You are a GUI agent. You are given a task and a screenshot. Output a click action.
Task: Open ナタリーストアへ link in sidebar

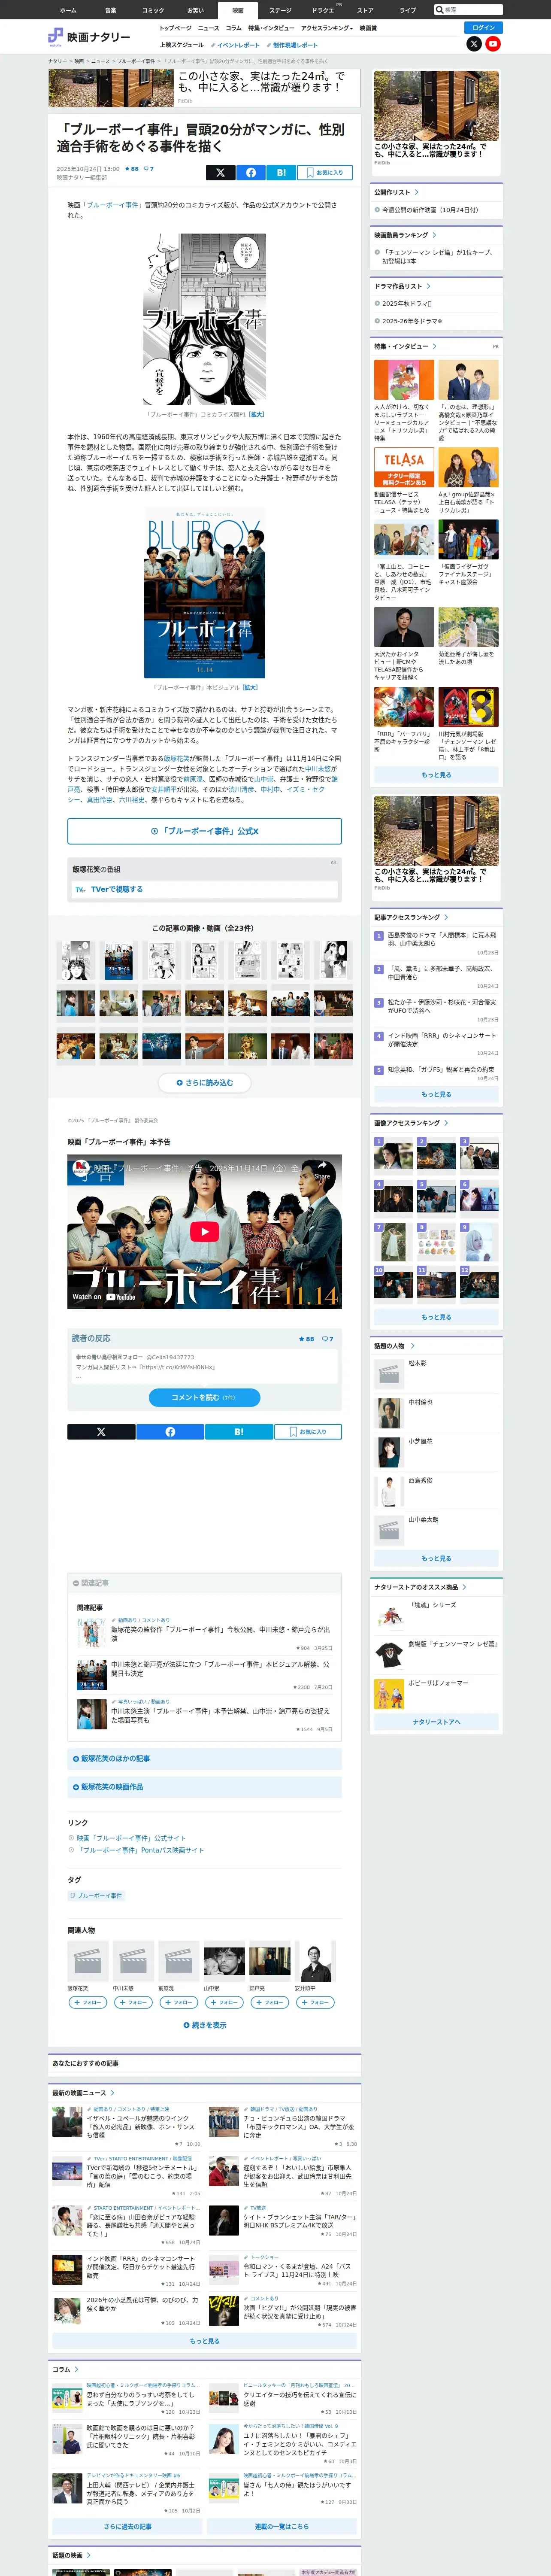[437, 1722]
